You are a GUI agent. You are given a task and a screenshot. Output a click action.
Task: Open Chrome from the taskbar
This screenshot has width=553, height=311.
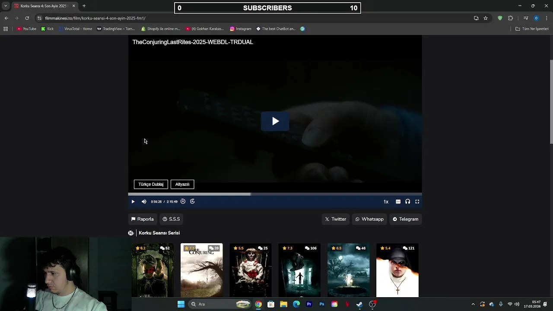[x=258, y=304]
